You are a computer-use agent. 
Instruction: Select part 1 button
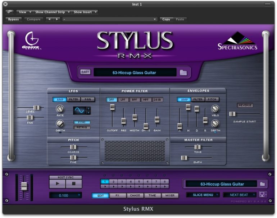[x=105, y=181]
